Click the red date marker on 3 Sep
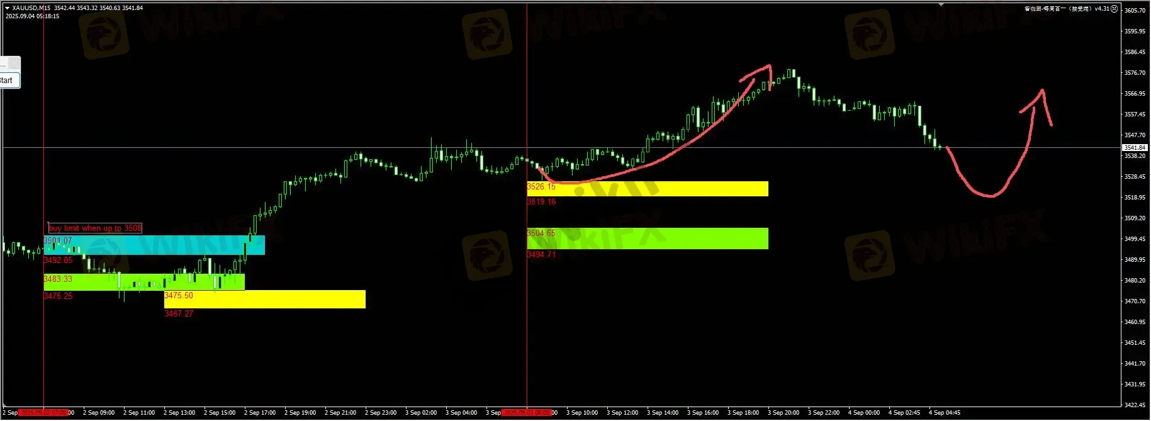 click(x=527, y=413)
